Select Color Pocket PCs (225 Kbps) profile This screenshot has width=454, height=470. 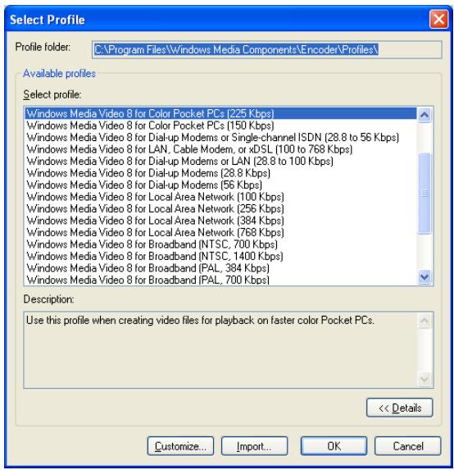coord(220,113)
